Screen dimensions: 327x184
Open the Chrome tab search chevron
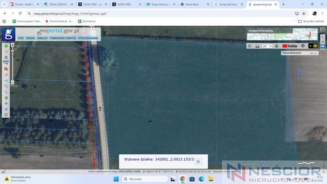pyautogui.click(x=4, y=4)
